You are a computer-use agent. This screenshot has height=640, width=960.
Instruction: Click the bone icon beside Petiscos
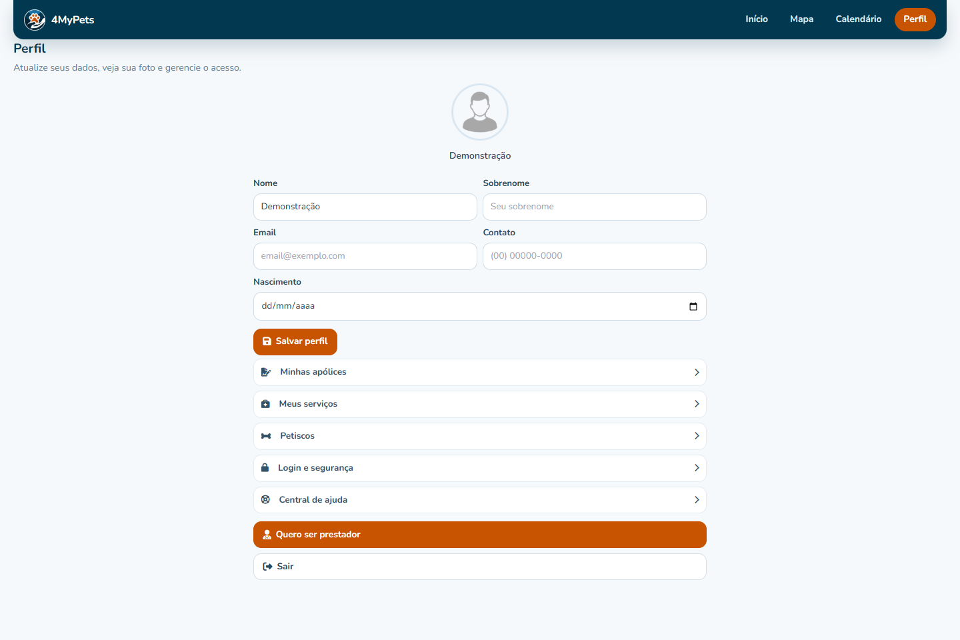pyautogui.click(x=266, y=436)
